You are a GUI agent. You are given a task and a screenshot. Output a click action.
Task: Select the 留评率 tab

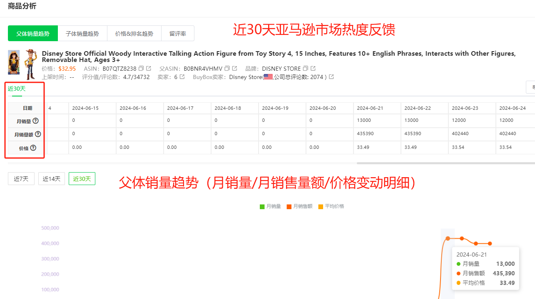point(177,34)
